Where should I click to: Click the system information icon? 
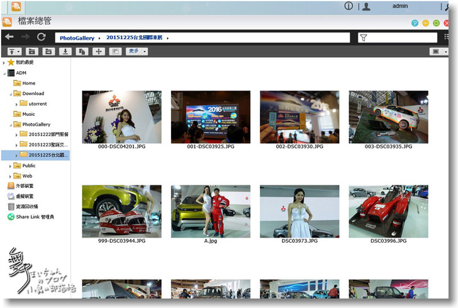348,6
